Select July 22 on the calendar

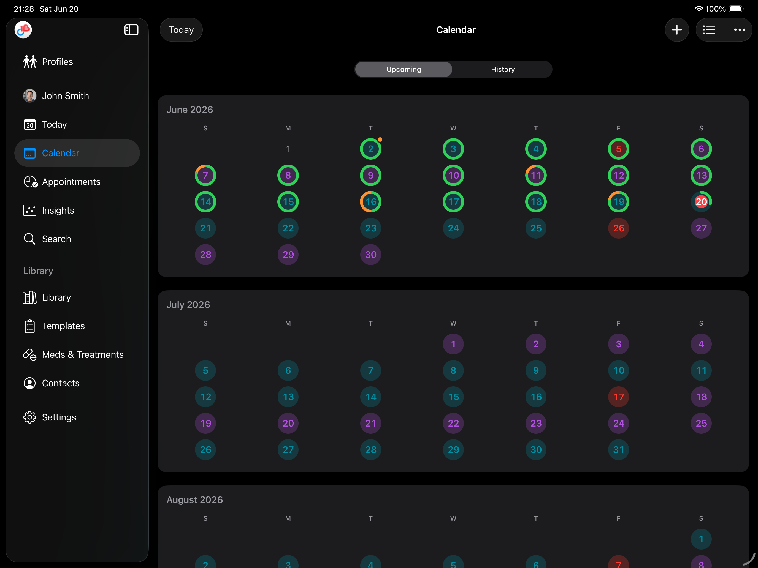coord(453,423)
